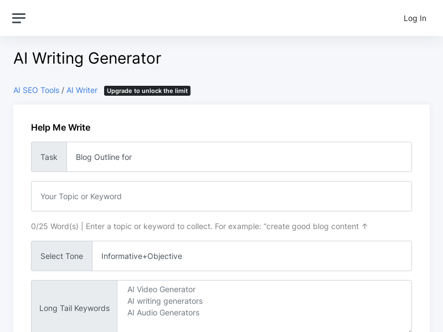The height and width of the screenshot is (332, 443).
Task: Open the AI Writer breadcrumb link
Action: pos(82,90)
